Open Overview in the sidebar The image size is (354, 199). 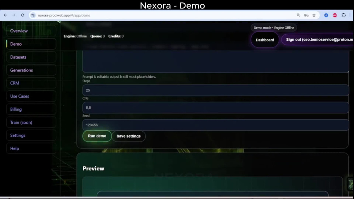pos(31,31)
